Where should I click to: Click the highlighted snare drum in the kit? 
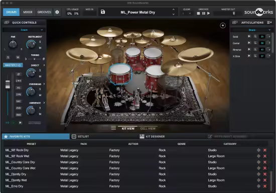120,74
